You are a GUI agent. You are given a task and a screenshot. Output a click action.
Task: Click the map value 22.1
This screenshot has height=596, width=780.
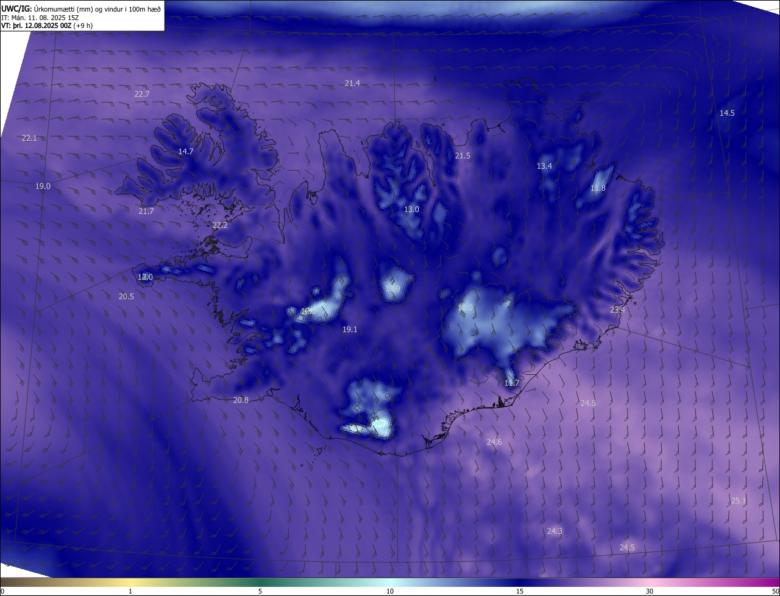click(29, 138)
